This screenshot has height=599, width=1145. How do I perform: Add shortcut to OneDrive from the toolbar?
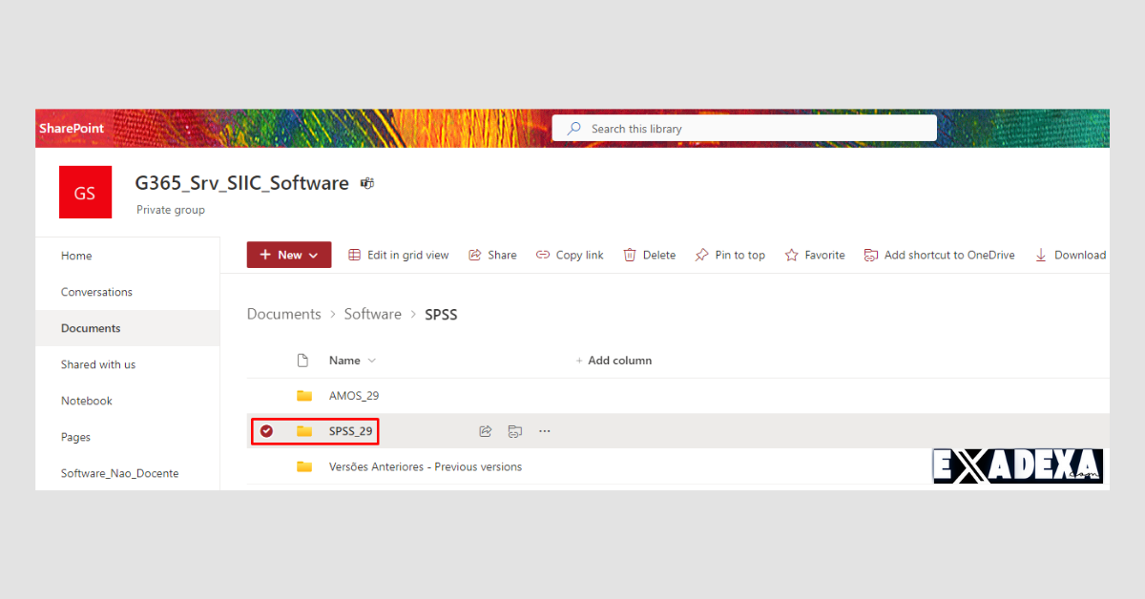pyautogui.click(x=939, y=256)
